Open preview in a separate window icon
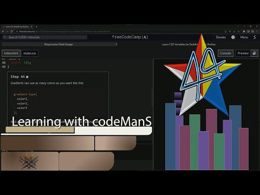This screenshot has width=260, height=195. point(255,53)
